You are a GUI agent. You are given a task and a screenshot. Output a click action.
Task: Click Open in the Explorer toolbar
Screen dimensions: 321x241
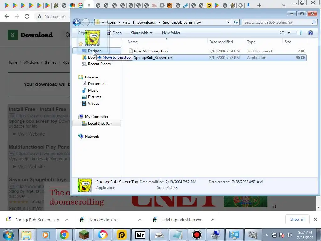(114, 33)
